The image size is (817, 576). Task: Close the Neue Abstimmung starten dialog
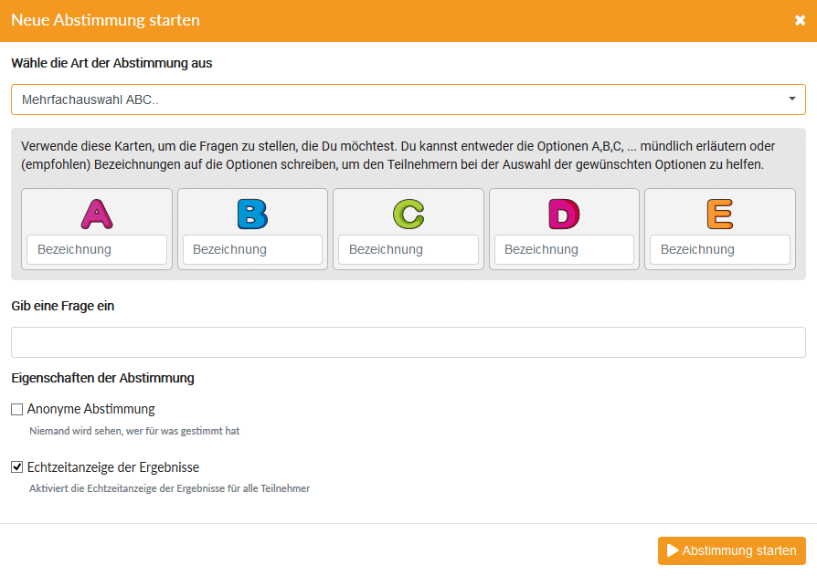point(800,20)
